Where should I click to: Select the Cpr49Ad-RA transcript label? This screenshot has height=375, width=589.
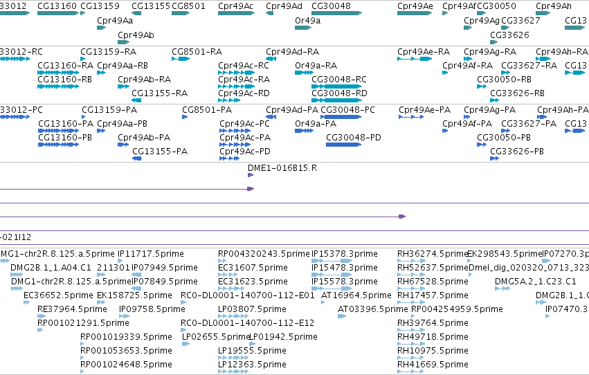coord(293,51)
